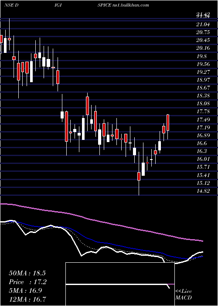Select the 19.8 price level
218x306 pixels.
(x=201, y=56)
